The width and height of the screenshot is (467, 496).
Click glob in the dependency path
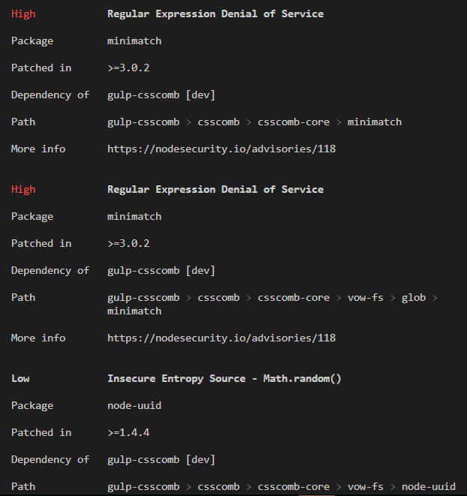point(414,299)
